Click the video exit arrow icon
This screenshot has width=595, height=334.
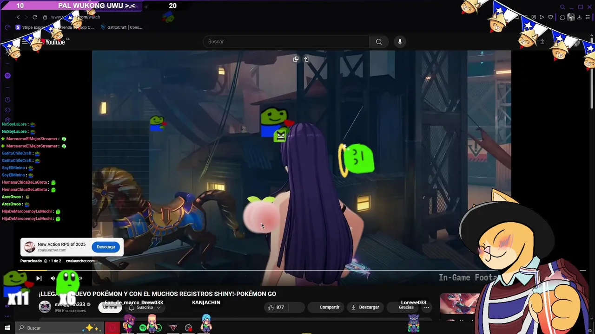306,59
